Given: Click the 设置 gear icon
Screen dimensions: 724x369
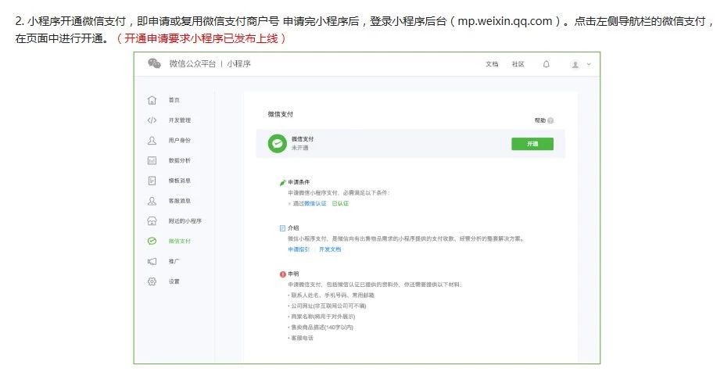Looking at the screenshot, I should tap(152, 281).
